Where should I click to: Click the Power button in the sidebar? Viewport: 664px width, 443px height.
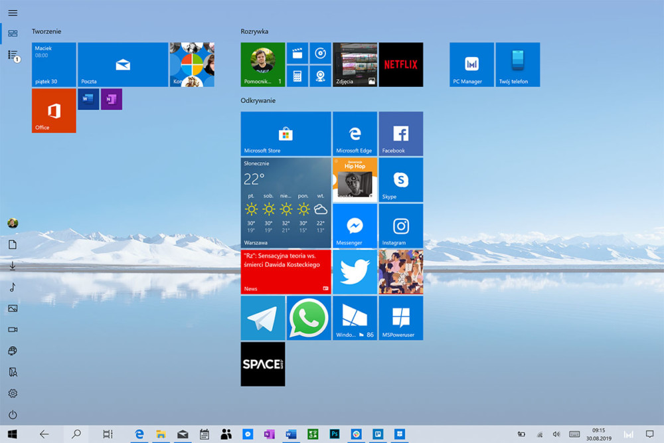coord(13,414)
